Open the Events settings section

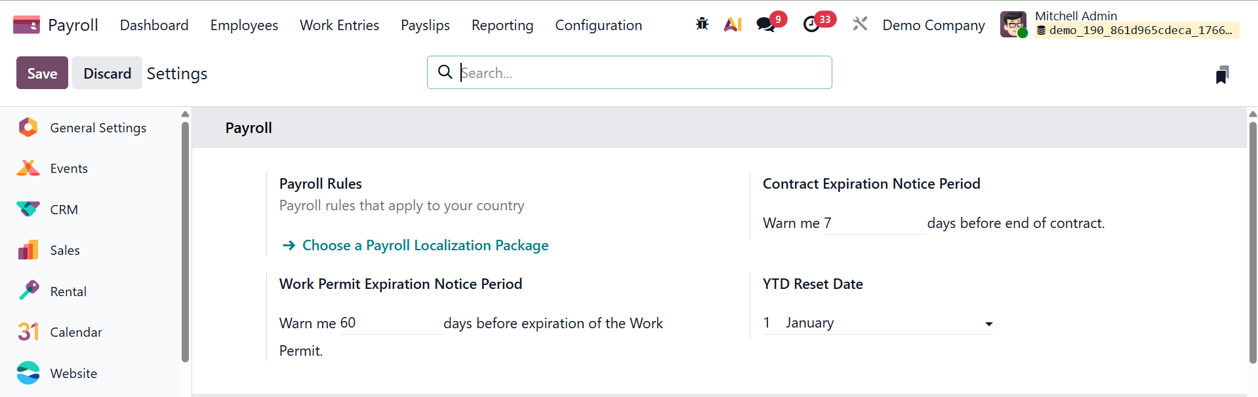point(68,169)
